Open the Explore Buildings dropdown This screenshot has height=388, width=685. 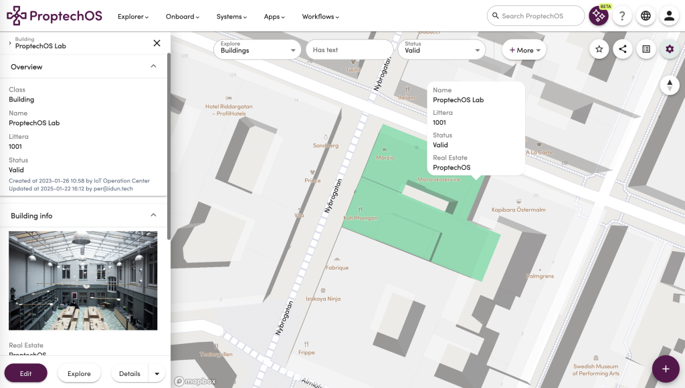pyautogui.click(x=257, y=49)
